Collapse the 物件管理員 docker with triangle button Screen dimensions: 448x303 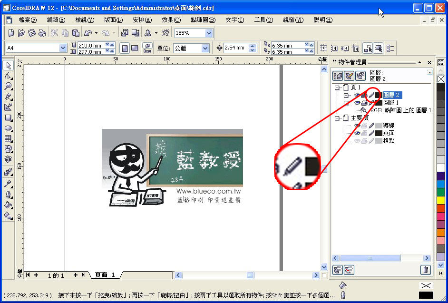tap(419, 62)
